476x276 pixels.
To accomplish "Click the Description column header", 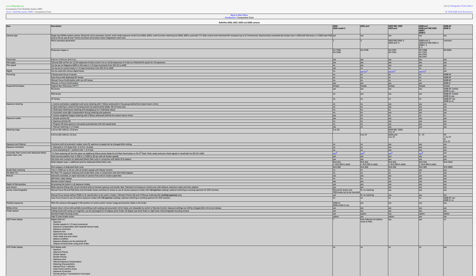I will (56, 26).
